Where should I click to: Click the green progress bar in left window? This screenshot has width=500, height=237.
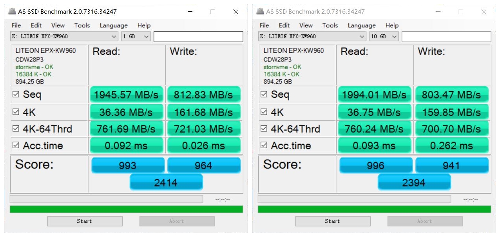126,209
